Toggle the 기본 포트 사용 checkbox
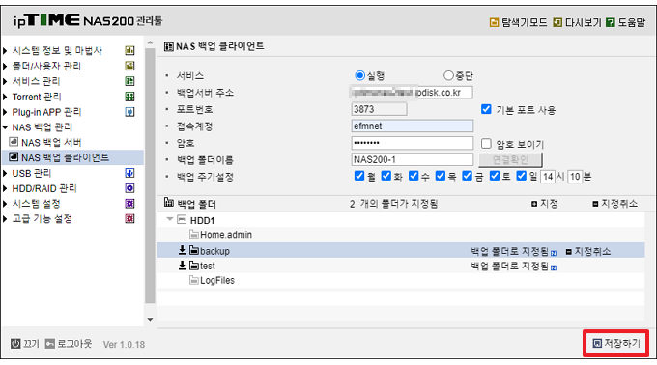 click(x=486, y=109)
